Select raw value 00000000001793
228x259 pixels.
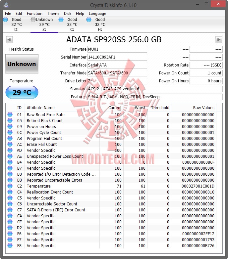point(198,240)
